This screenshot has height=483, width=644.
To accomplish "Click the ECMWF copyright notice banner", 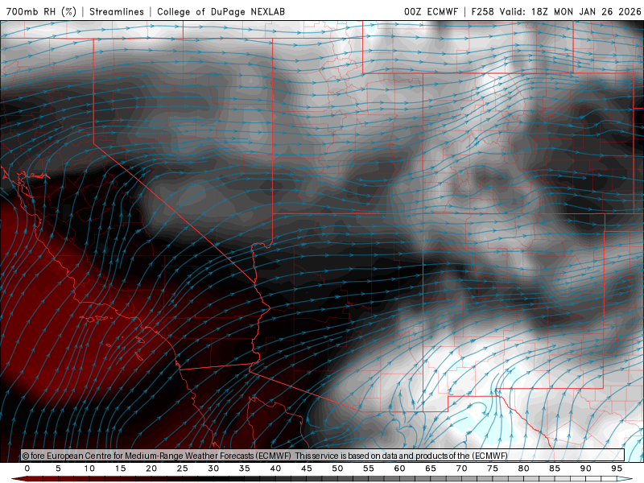I will pyautogui.click(x=323, y=456).
